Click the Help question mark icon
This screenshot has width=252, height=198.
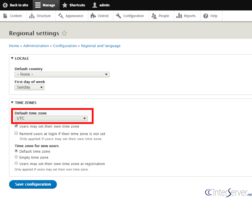tap(206, 16)
